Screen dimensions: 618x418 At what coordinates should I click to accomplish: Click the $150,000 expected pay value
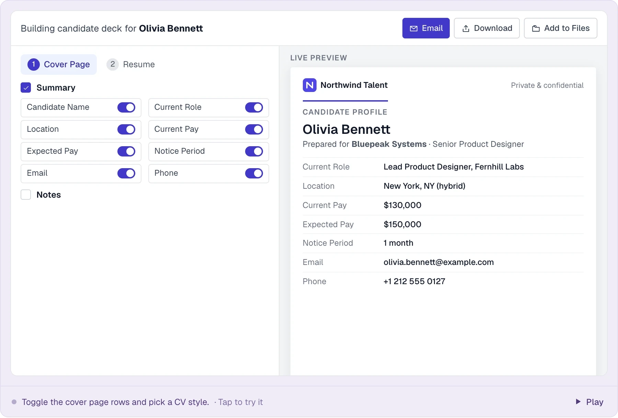tap(402, 224)
